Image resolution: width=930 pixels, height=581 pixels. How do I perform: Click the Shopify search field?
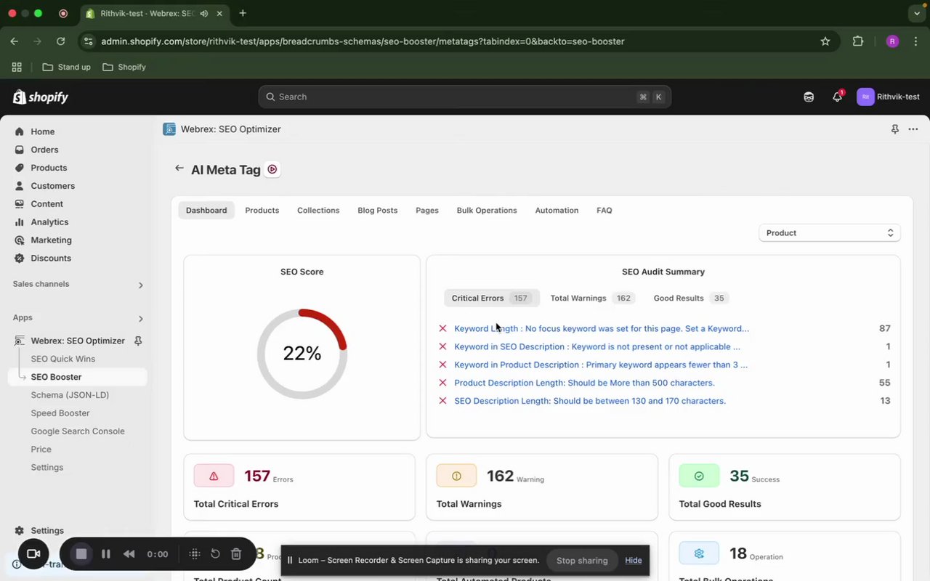tap(465, 97)
